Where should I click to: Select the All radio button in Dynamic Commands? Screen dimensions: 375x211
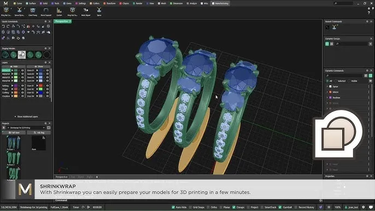[327, 81]
